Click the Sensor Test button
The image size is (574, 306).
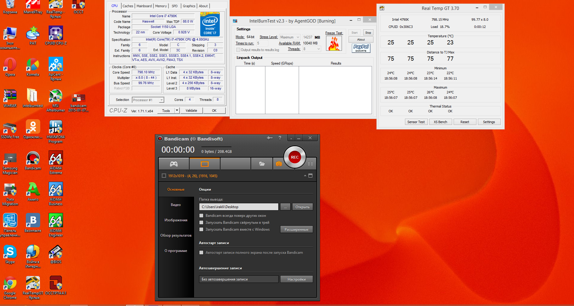pyautogui.click(x=416, y=122)
